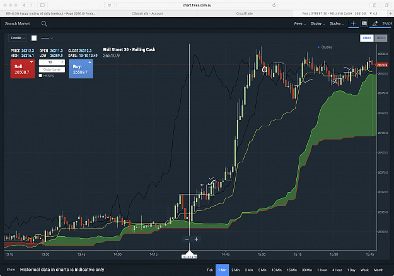394x276 pixels.
Task: Click the TRADE button
Action: point(387,23)
